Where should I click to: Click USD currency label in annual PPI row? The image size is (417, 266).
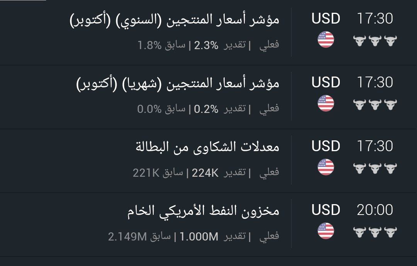325,19
